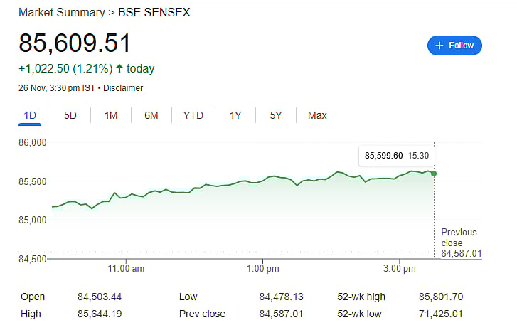Switch to the 5D time range tab
517x330 pixels.
click(70, 115)
